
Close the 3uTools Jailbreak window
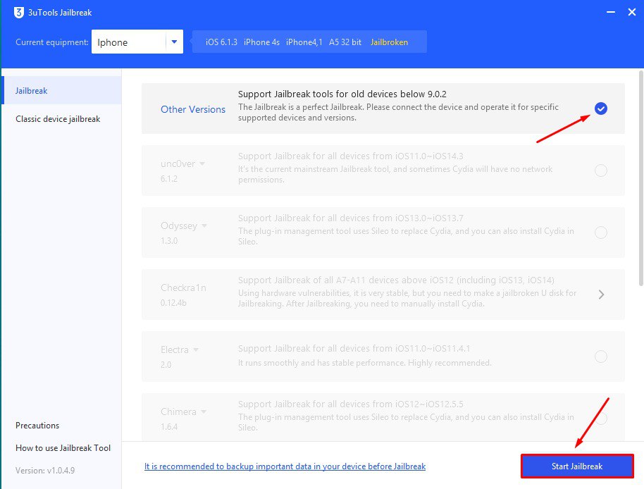(632, 12)
